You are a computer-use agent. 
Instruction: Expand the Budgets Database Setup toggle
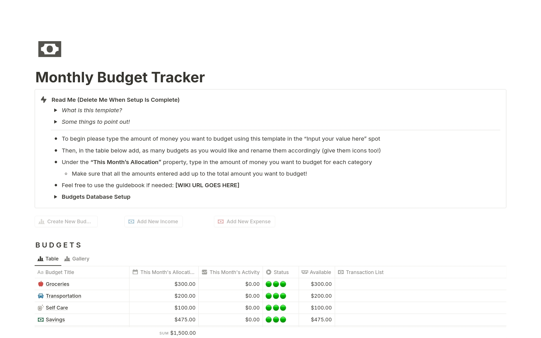[x=56, y=197]
